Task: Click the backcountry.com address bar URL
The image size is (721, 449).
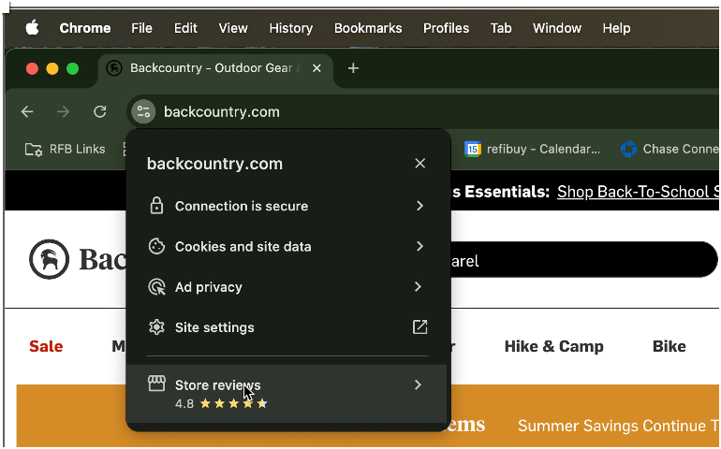Action: pos(222,111)
